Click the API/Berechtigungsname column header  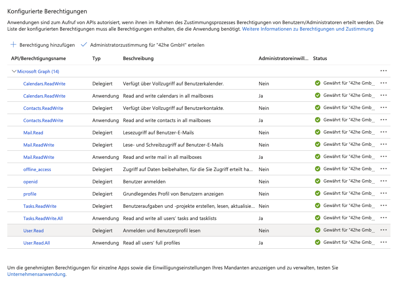(39, 58)
